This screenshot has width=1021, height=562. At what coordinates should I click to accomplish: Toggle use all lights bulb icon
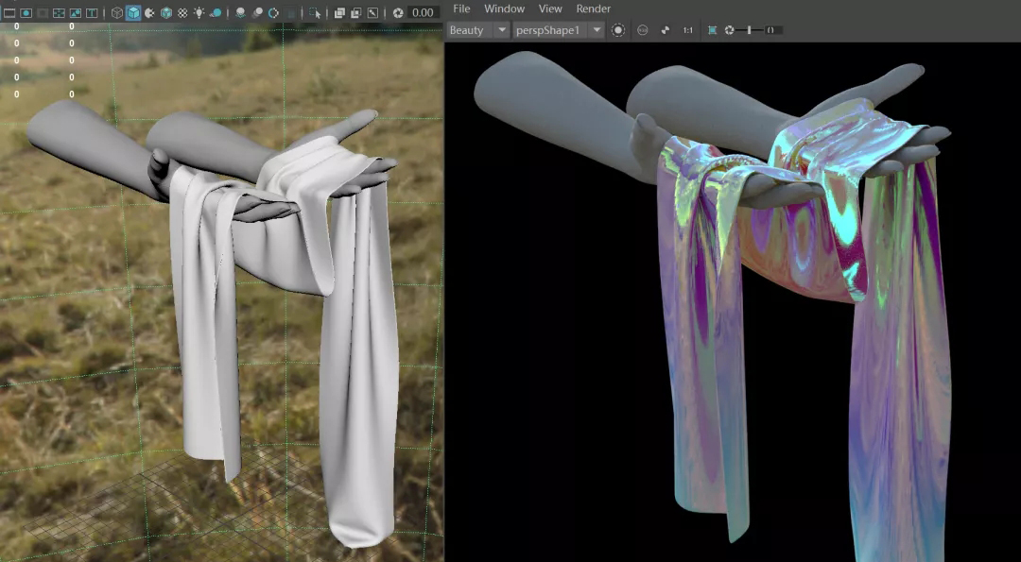pos(199,12)
